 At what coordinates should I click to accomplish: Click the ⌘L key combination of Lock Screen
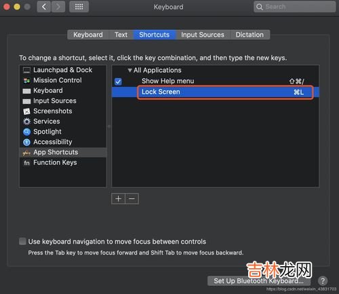point(298,92)
